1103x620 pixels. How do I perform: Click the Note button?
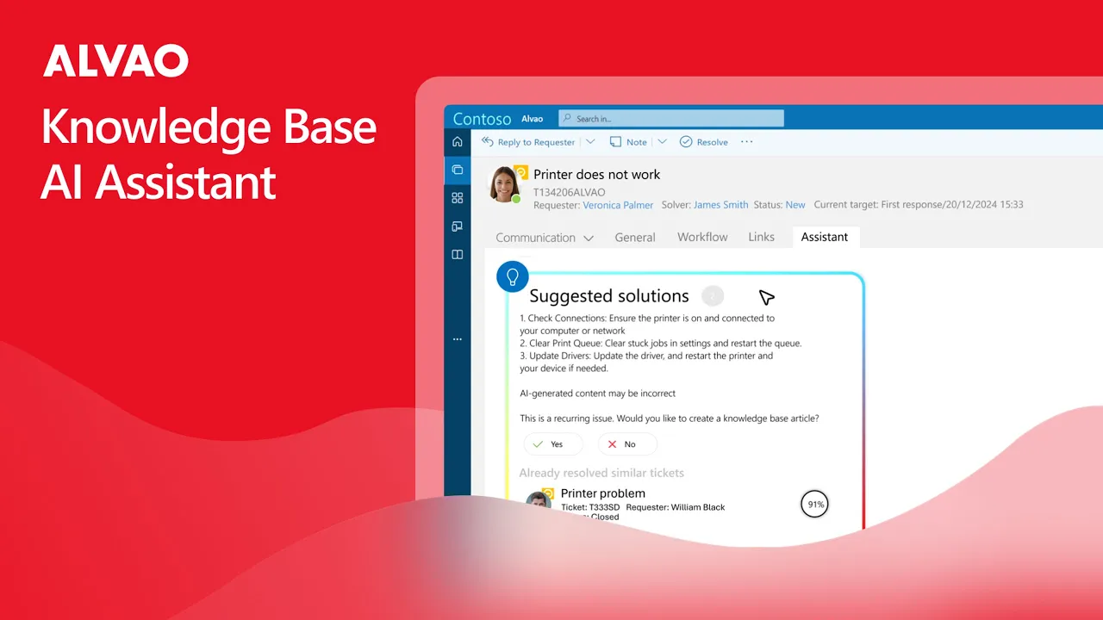[x=628, y=142]
